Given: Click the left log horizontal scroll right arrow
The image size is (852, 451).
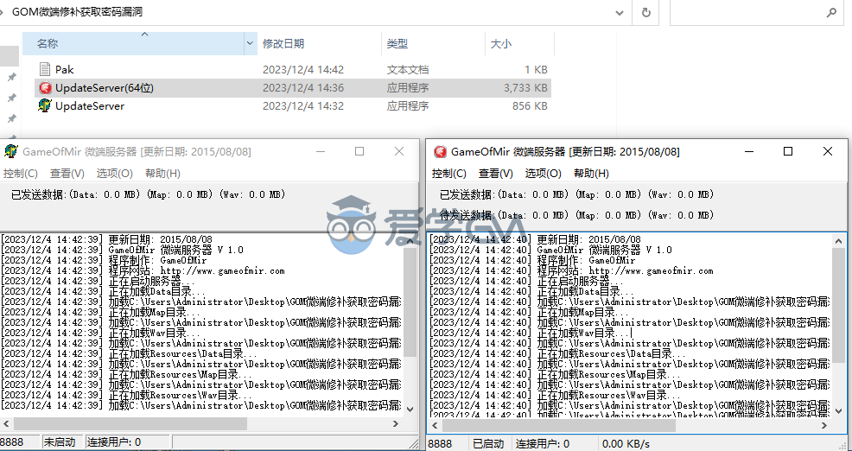Looking at the screenshot, I should pos(396,424).
